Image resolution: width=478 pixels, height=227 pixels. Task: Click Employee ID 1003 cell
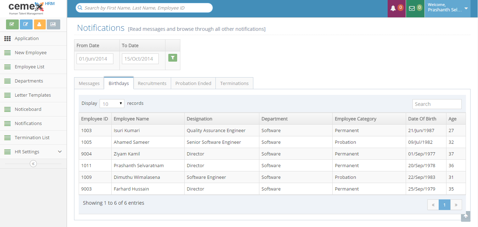point(95,130)
